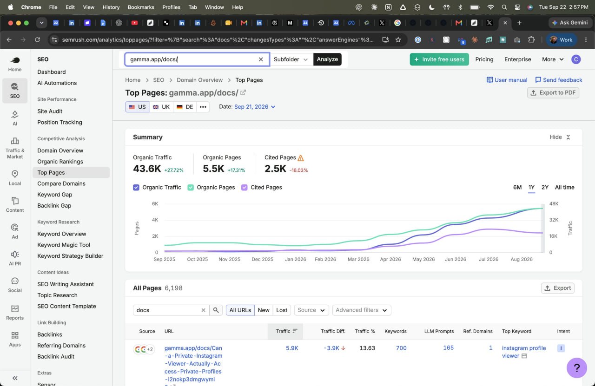Open the Reports sidebar section
Image resolution: width=595 pixels, height=386 pixels.
coord(15,312)
